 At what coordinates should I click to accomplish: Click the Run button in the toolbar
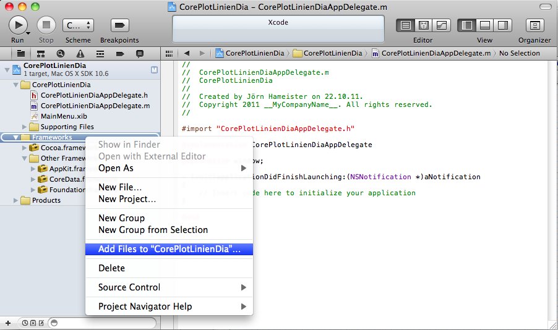point(17,25)
